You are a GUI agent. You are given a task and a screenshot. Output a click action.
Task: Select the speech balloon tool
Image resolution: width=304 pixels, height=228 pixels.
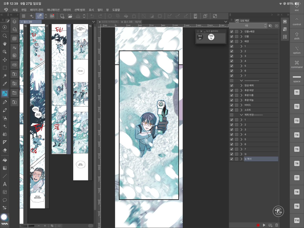(x=5, y=200)
